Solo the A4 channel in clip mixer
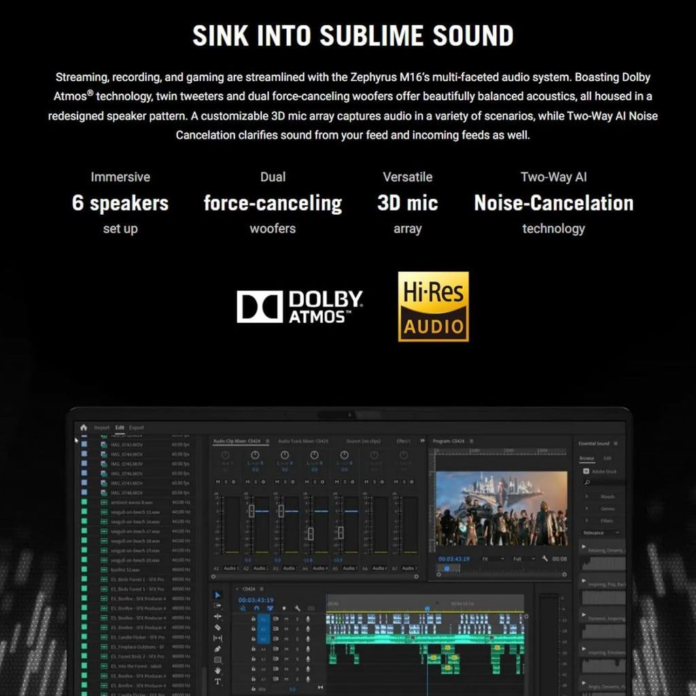 [315, 482]
